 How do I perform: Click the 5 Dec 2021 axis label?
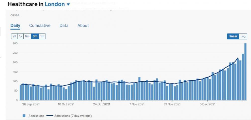[207, 104]
